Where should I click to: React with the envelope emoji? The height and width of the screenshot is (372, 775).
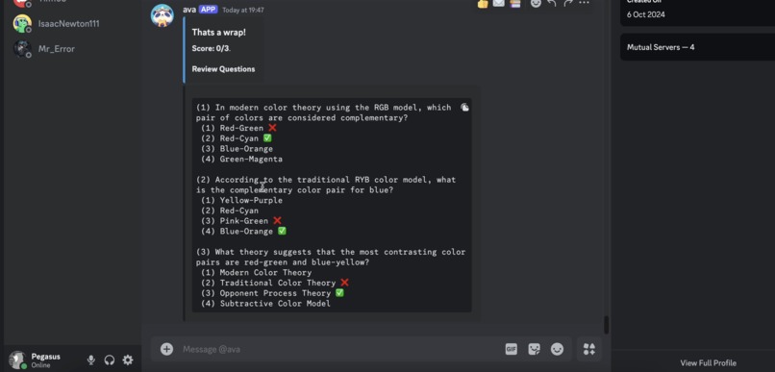(499, 3)
